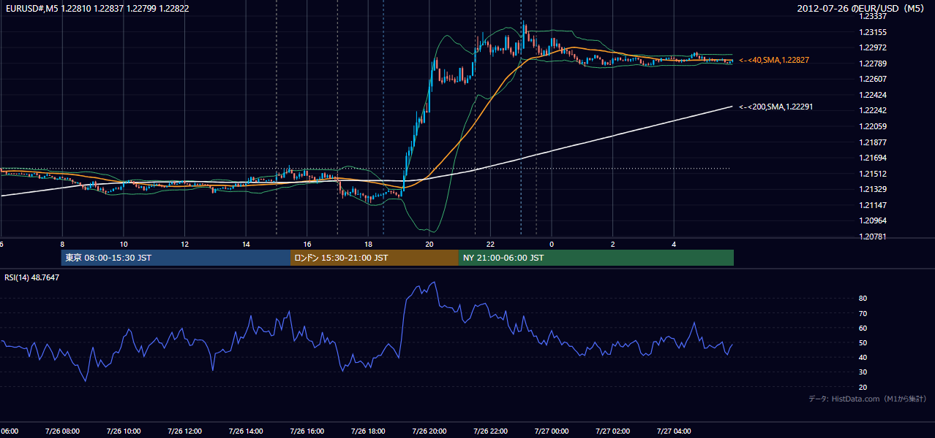Image resolution: width=935 pixels, height=438 pixels.
Task: Click the 7/26 20:00 date label
Action: pos(429,431)
